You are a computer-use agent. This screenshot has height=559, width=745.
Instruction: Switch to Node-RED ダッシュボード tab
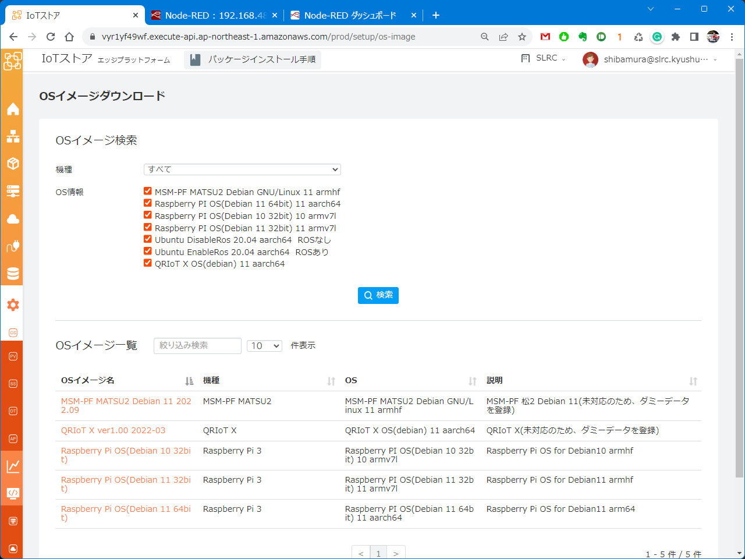pyautogui.click(x=353, y=15)
